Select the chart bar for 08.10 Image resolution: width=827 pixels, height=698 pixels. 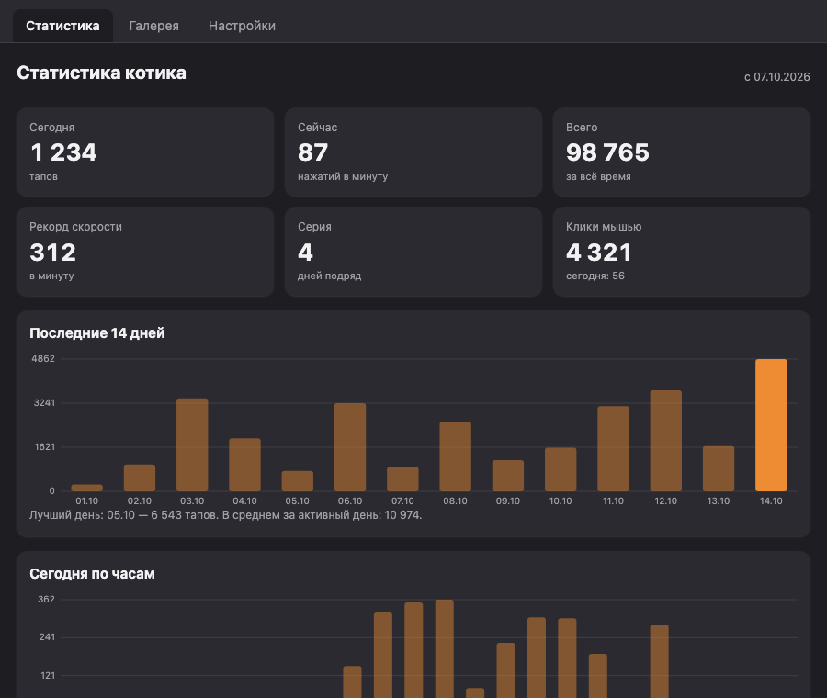click(x=455, y=456)
